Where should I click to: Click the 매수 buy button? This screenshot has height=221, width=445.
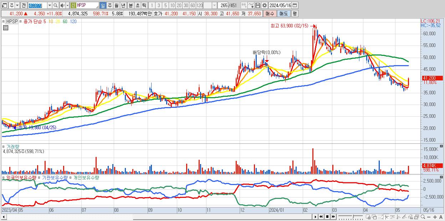(270, 14)
